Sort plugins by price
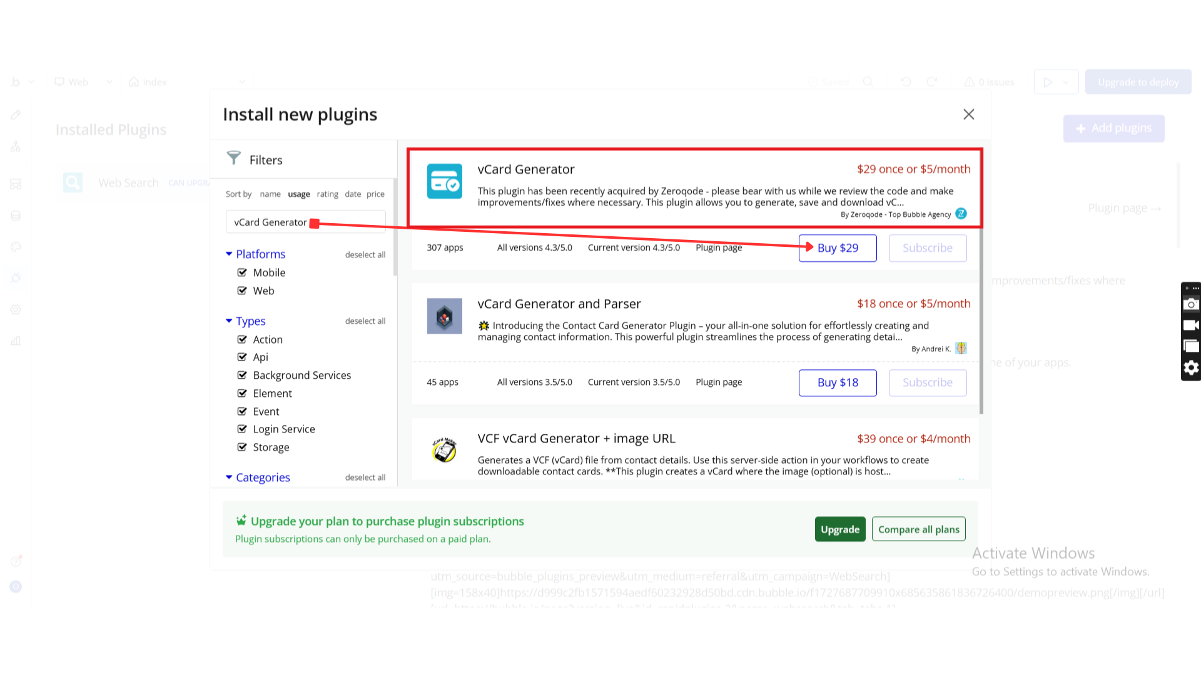The image size is (1201, 675). [x=375, y=194]
